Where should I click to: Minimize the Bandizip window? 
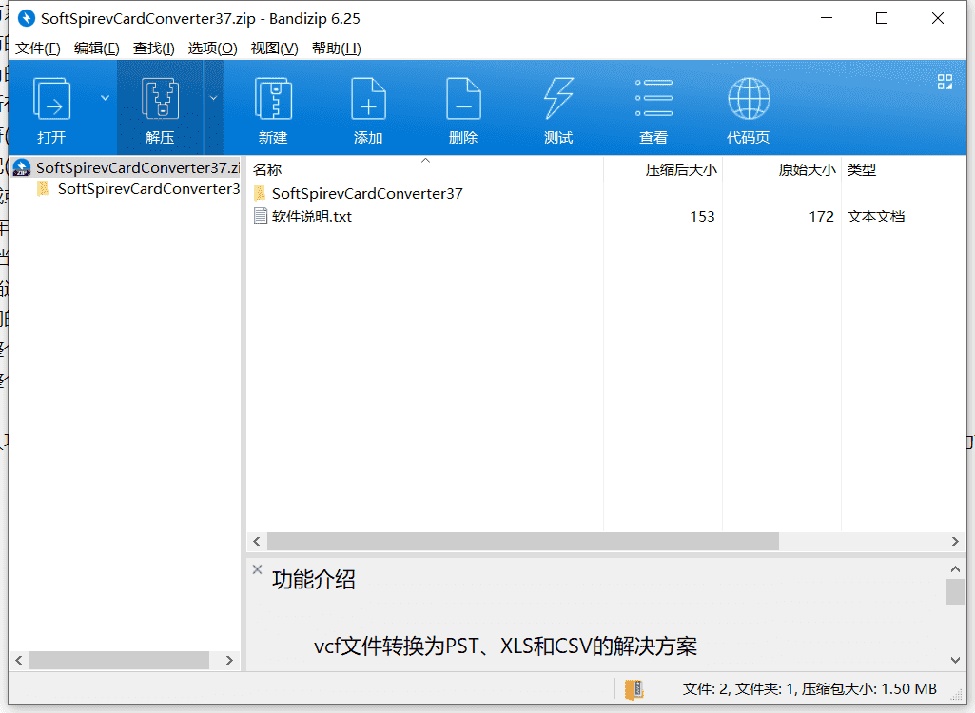click(827, 18)
